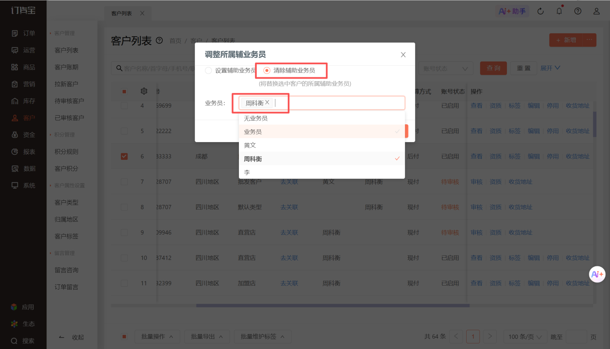Open the 资金 funds module

[x=23, y=135]
